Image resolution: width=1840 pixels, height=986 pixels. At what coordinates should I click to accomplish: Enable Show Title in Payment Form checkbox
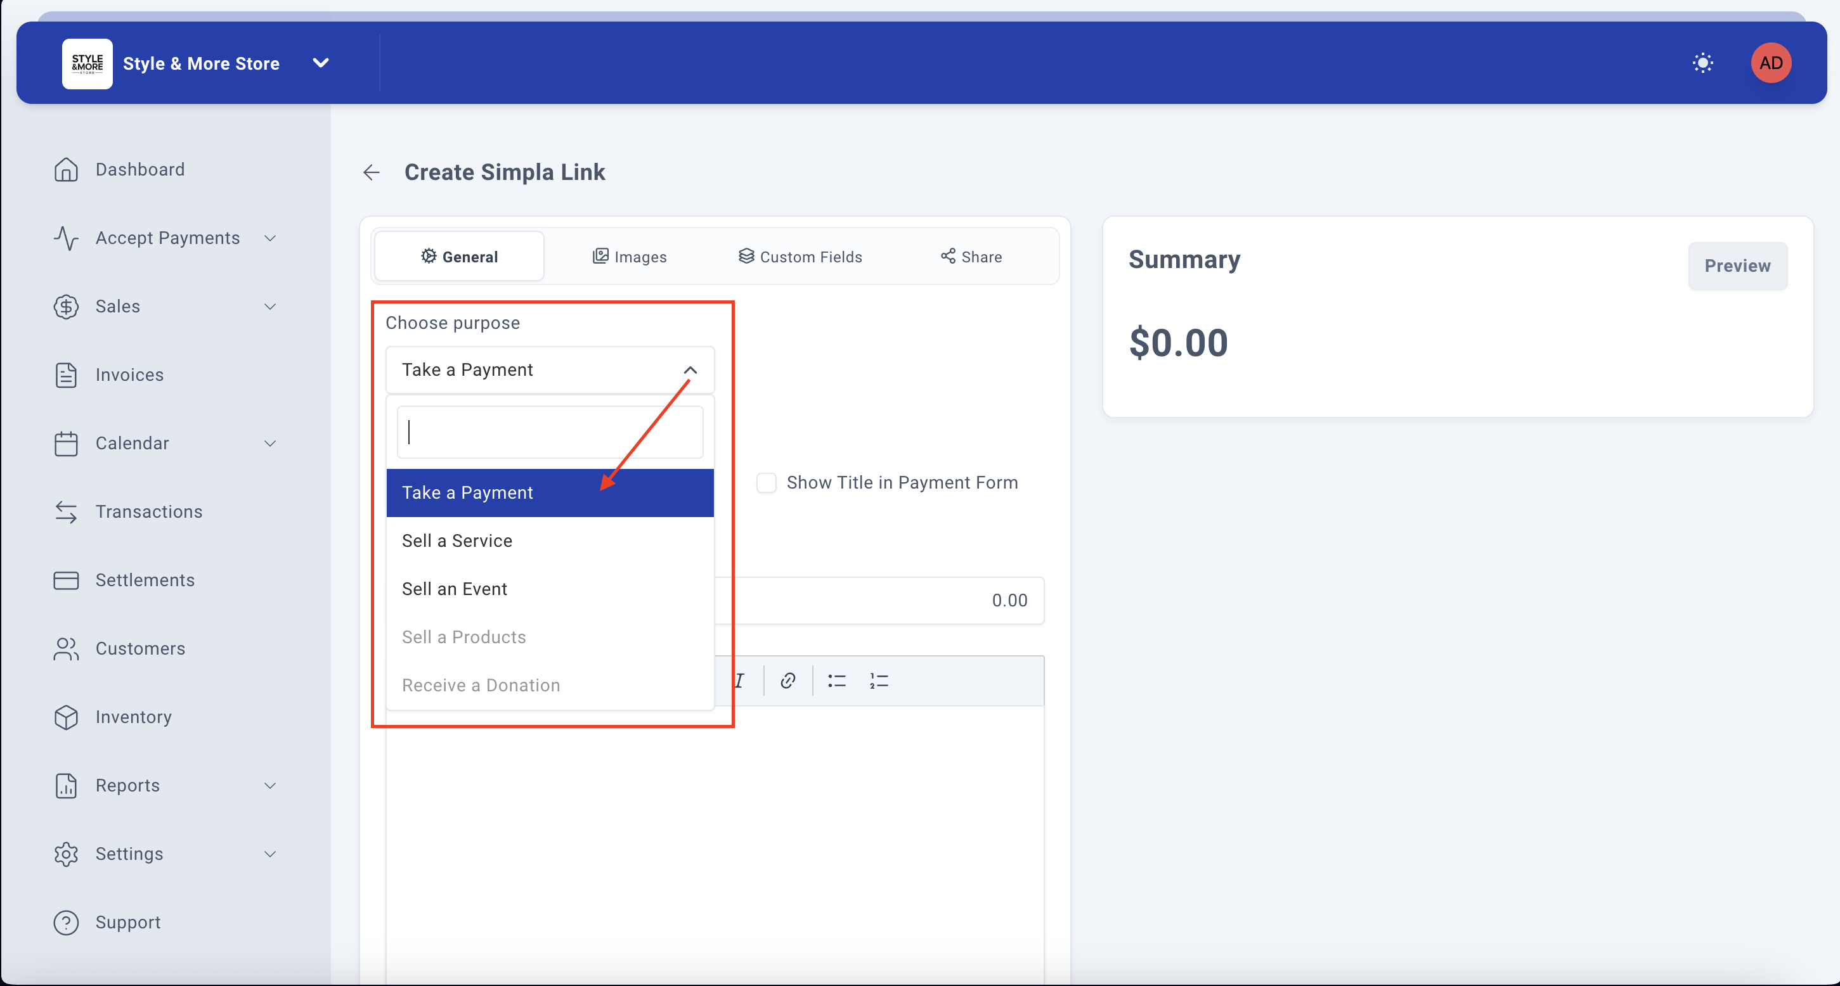767,483
